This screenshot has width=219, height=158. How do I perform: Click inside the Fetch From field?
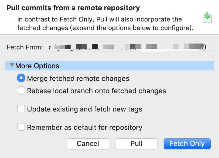[x=129, y=48]
